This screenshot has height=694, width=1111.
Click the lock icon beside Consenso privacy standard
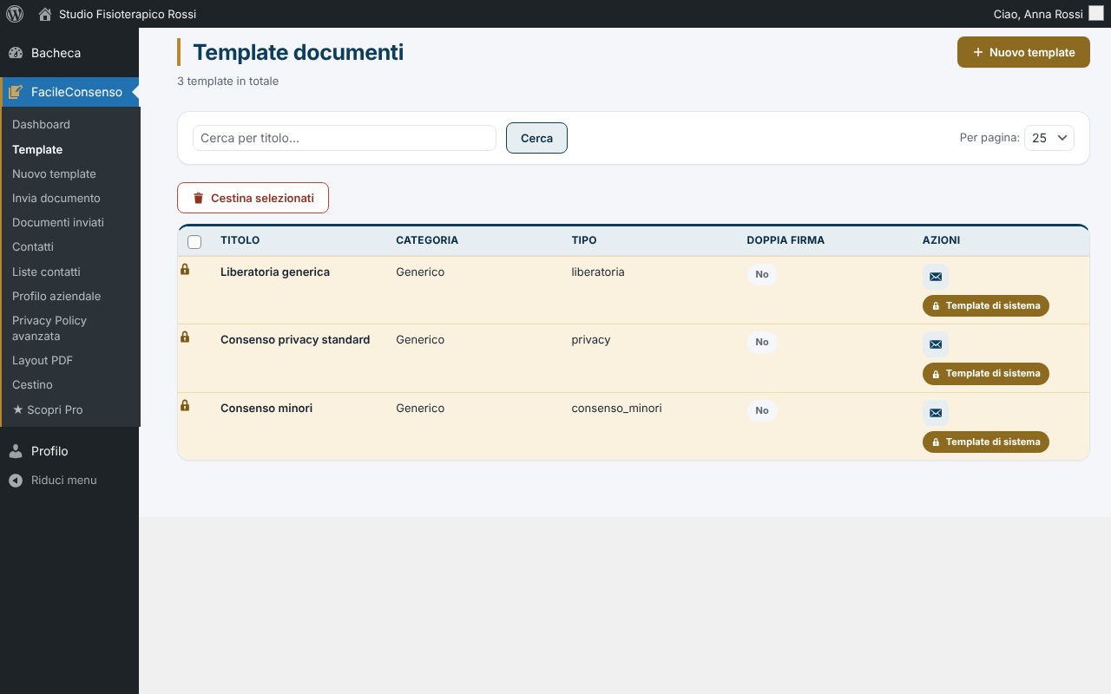pyautogui.click(x=185, y=337)
